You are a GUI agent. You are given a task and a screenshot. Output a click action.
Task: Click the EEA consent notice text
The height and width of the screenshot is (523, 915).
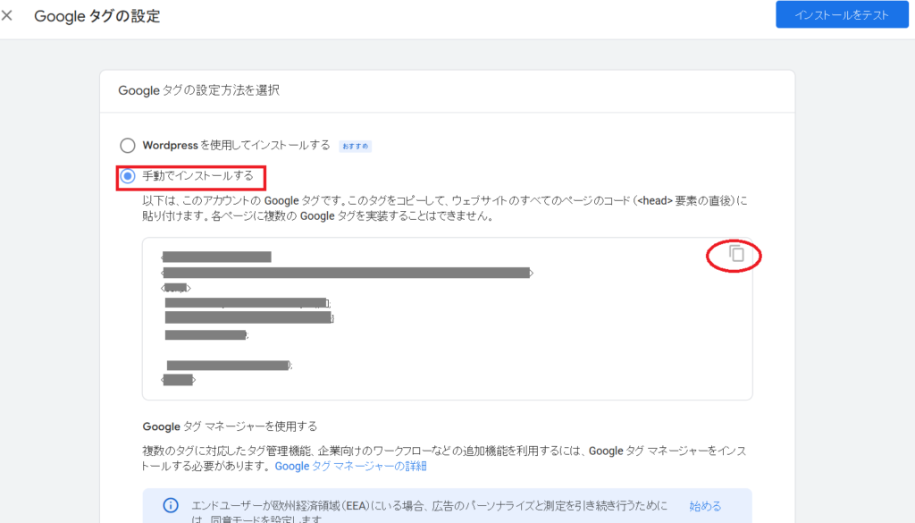429,506
